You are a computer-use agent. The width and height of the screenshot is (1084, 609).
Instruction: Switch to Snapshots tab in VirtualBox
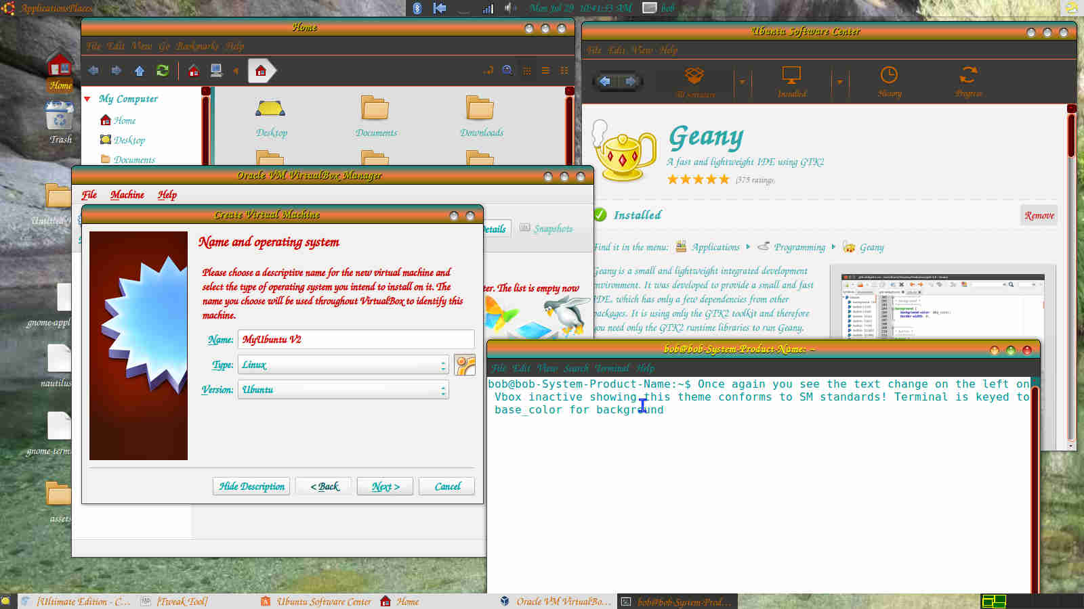click(x=546, y=229)
